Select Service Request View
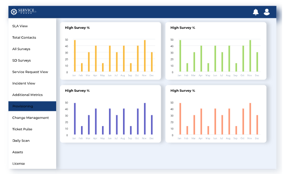The width and height of the screenshot is (283, 174). point(30,72)
